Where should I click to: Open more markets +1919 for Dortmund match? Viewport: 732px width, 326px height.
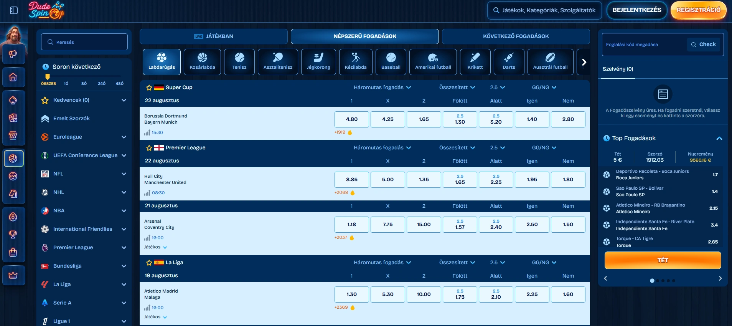point(343,132)
